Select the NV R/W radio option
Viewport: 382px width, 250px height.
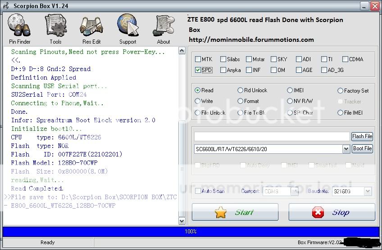tap(290, 101)
